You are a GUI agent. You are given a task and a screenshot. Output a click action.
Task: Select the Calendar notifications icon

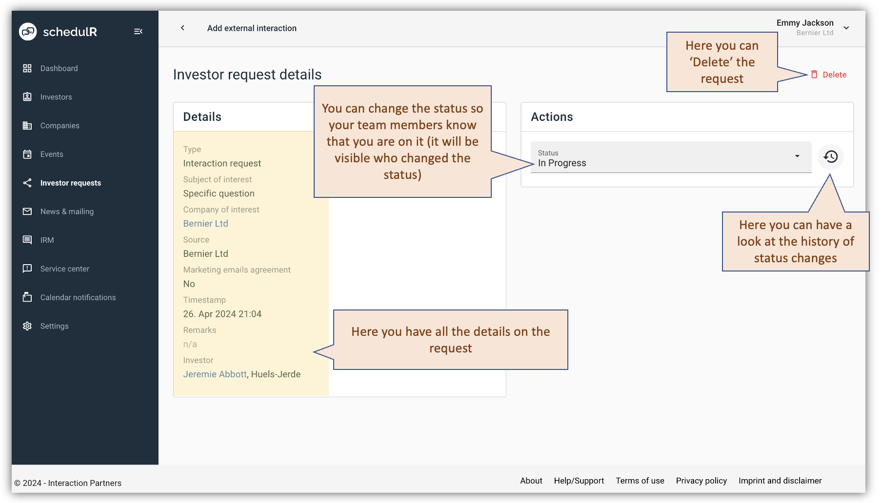pyautogui.click(x=28, y=297)
